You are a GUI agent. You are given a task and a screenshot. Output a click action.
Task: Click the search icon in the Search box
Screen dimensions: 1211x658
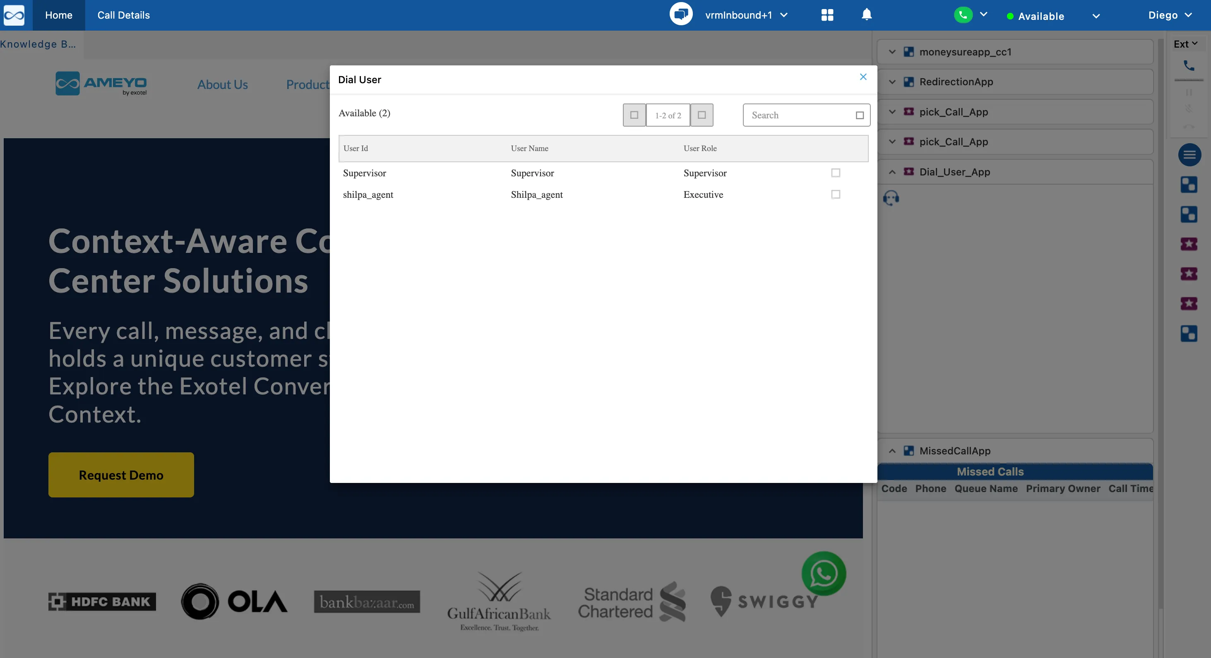point(859,115)
